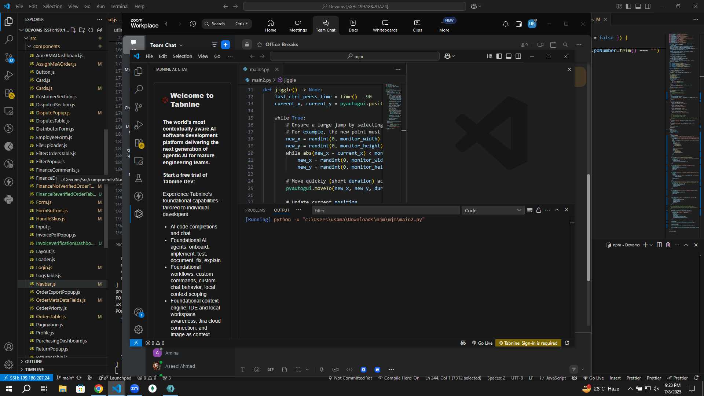Start new chat with plus button

(x=225, y=45)
